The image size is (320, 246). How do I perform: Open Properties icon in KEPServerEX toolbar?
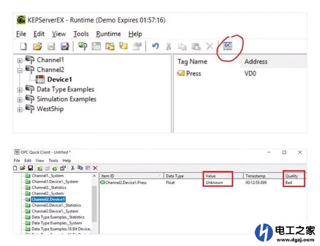(x=137, y=46)
